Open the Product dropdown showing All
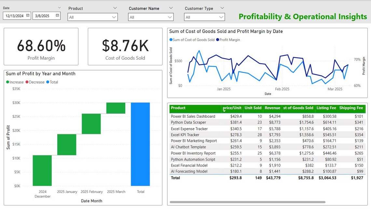 tap(92, 17)
